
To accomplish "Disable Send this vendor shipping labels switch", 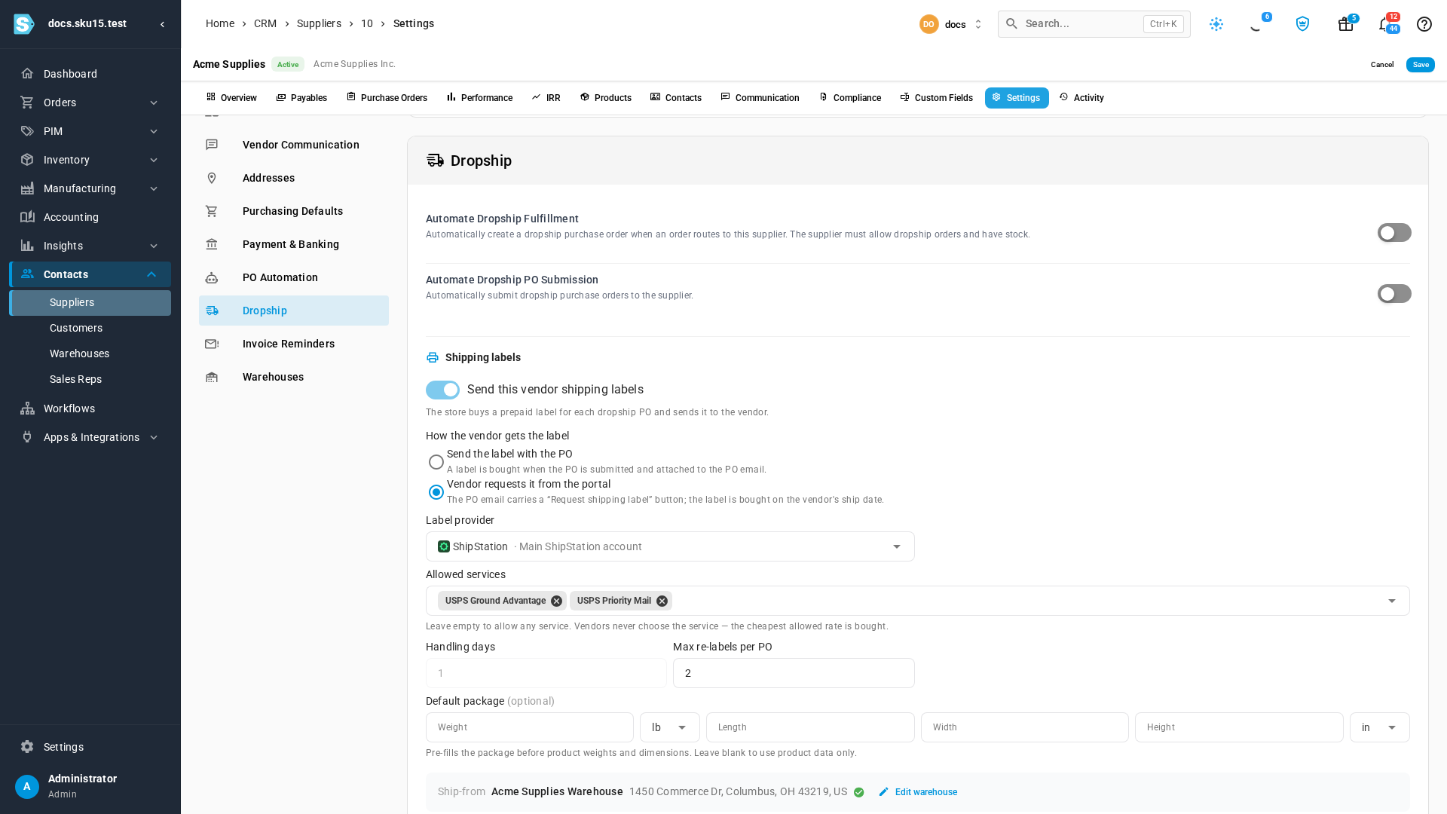I will [x=442, y=390].
